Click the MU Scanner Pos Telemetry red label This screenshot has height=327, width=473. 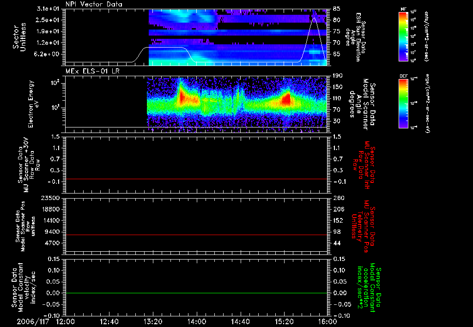coord(364,226)
